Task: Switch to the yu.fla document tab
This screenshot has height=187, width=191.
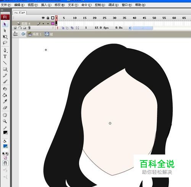Action: pos(19,13)
